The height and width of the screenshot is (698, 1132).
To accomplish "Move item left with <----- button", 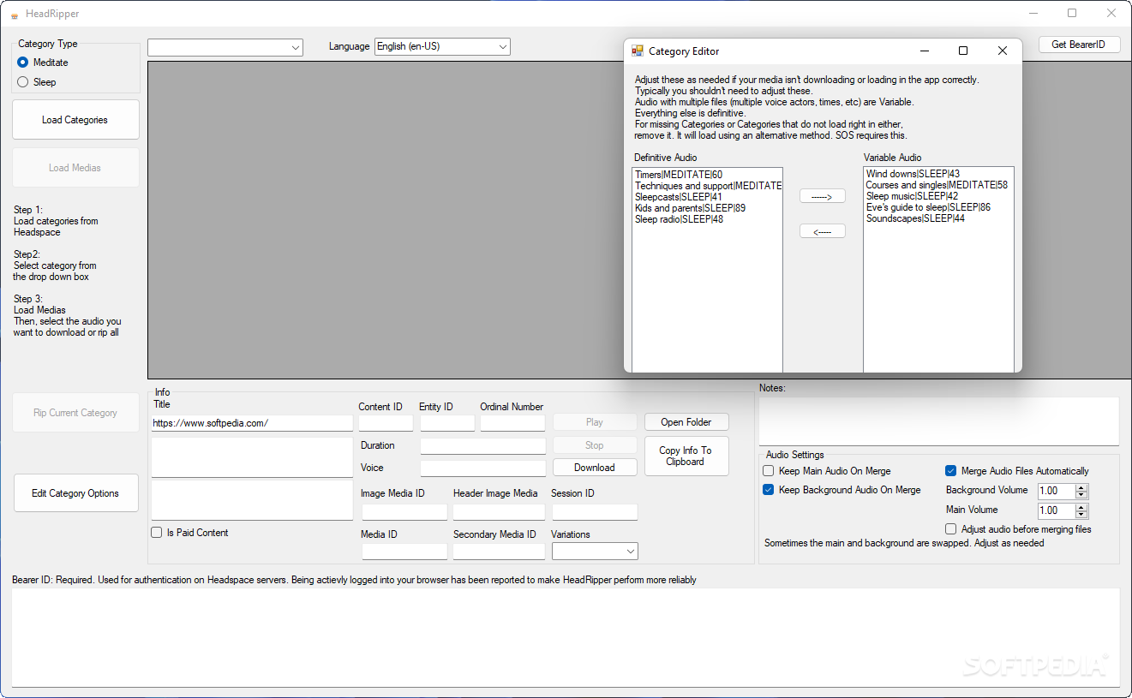I will [x=823, y=231].
